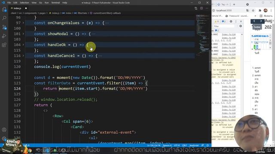275x154 pixels.
Task: Open Chrome Extensions puzzle icon
Action: click(x=260, y=10)
